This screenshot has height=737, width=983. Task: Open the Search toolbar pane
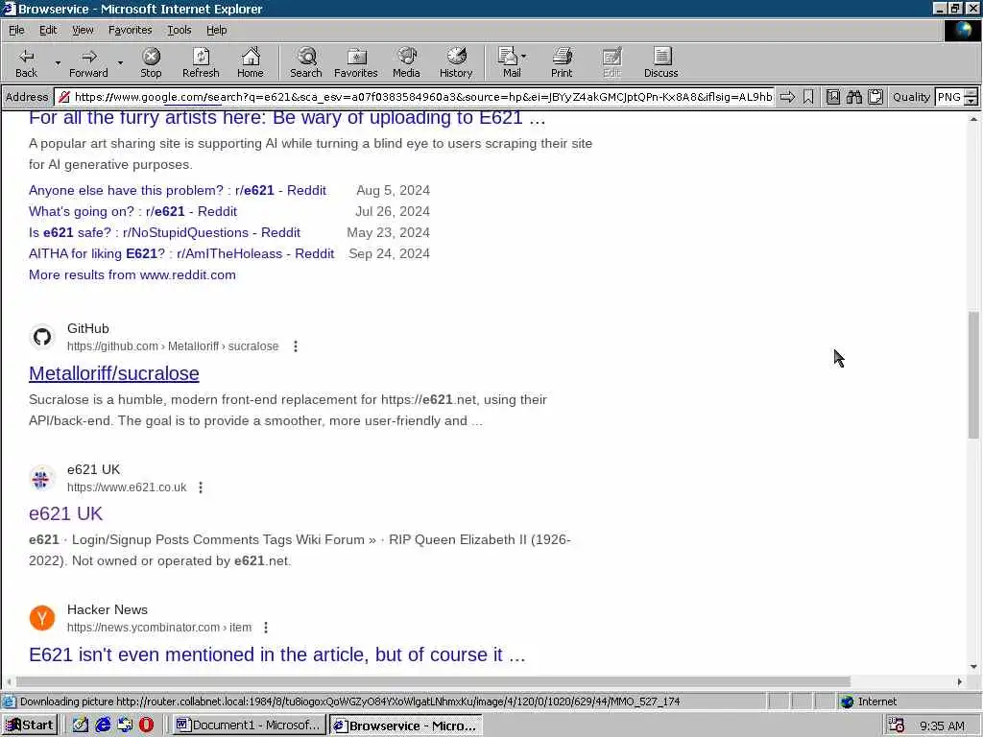306,62
